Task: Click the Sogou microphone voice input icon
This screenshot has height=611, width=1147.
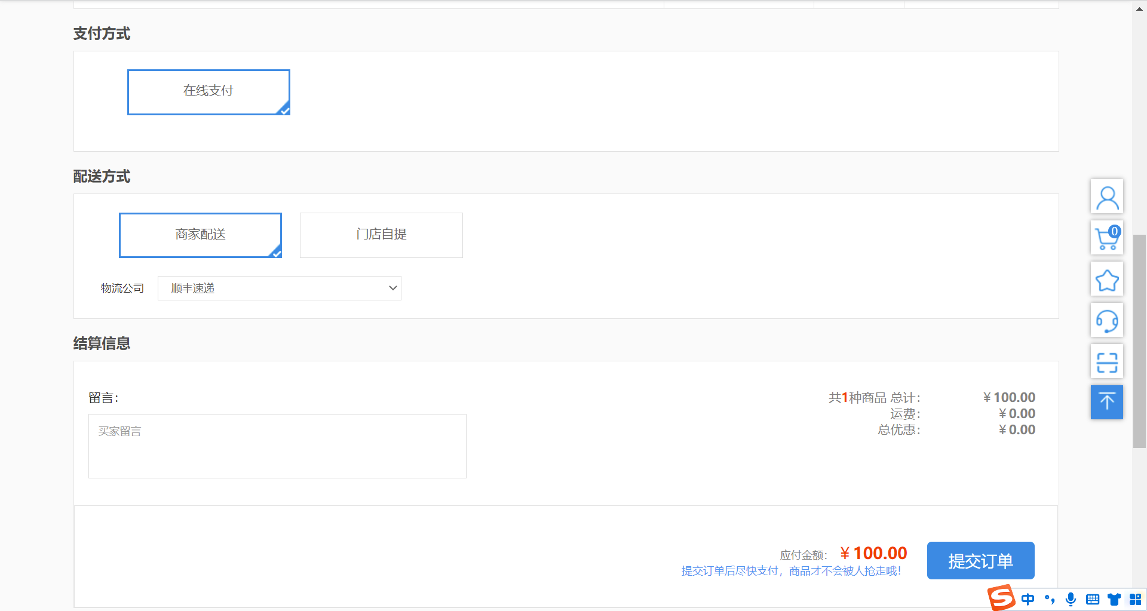Action: (1071, 599)
